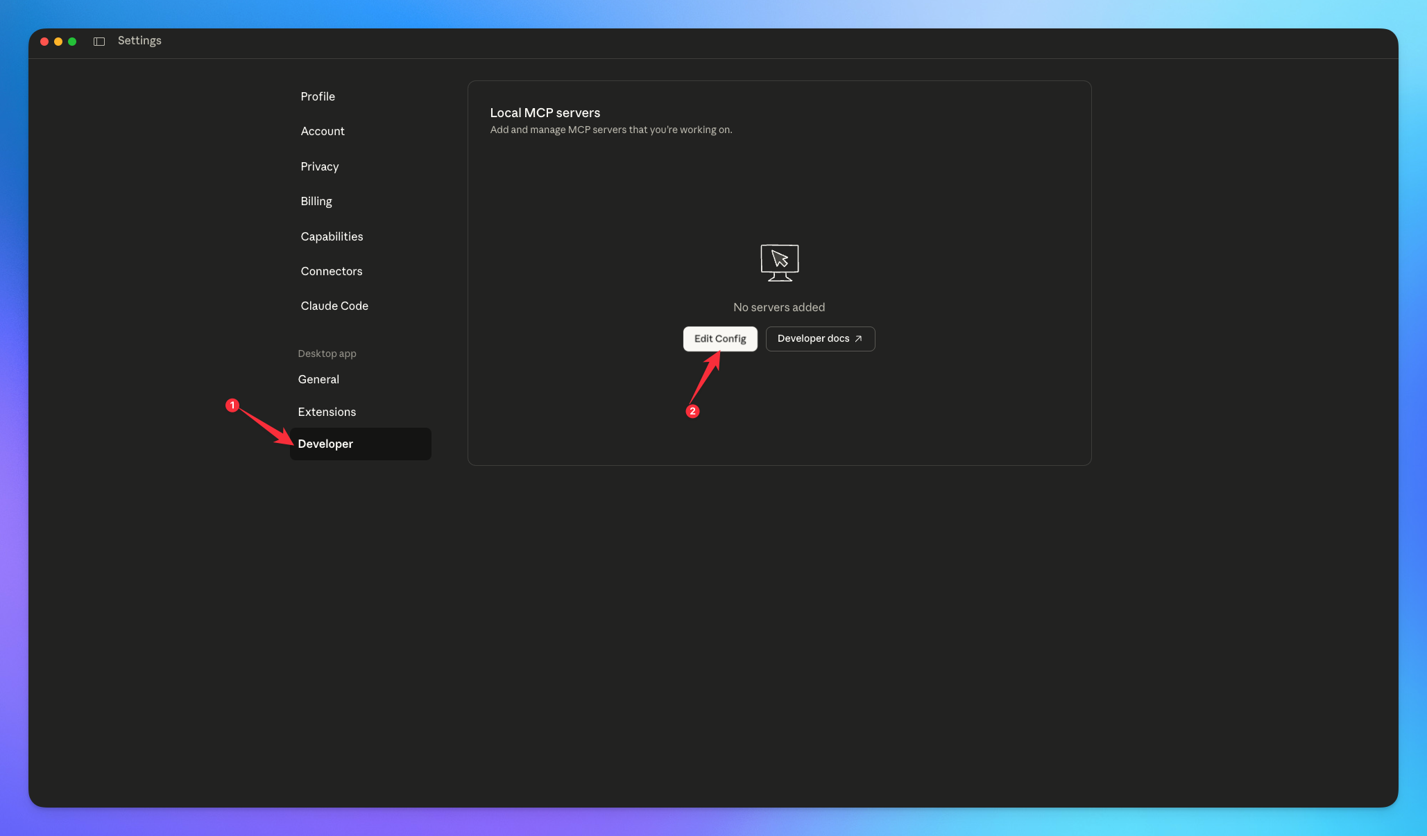This screenshot has width=1427, height=836.
Task: Open the sidebar toggle icon next to Settings
Action: point(99,42)
